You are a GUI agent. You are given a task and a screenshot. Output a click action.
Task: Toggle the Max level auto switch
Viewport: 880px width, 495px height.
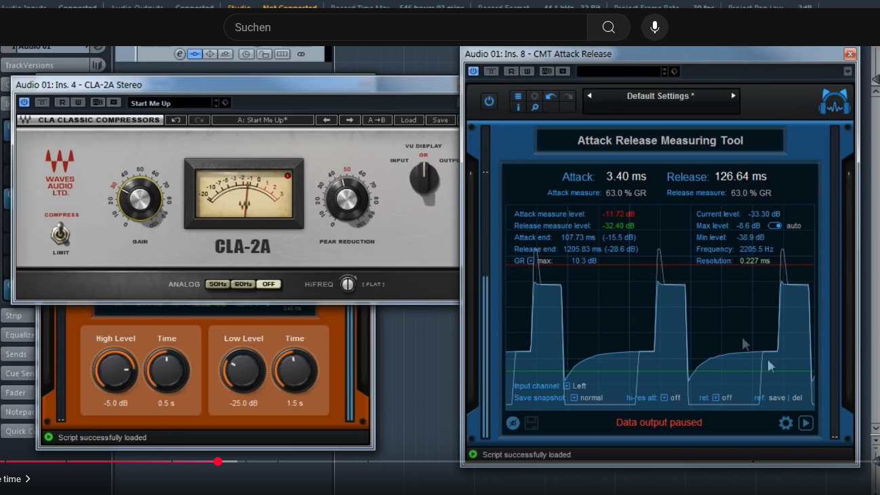click(x=775, y=226)
